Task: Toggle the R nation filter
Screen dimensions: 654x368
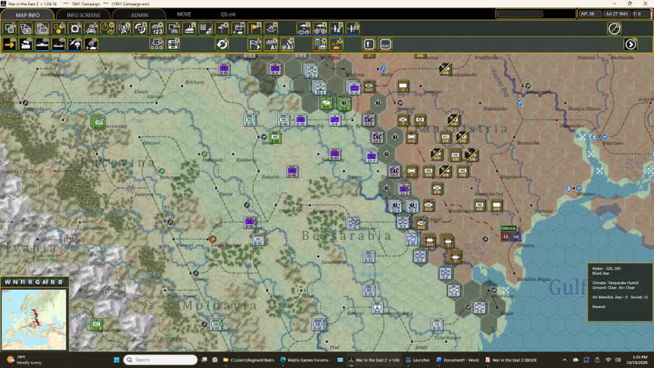Action: click(30, 282)
